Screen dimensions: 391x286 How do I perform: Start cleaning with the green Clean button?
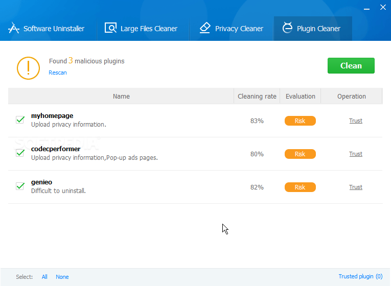point(351,65)
